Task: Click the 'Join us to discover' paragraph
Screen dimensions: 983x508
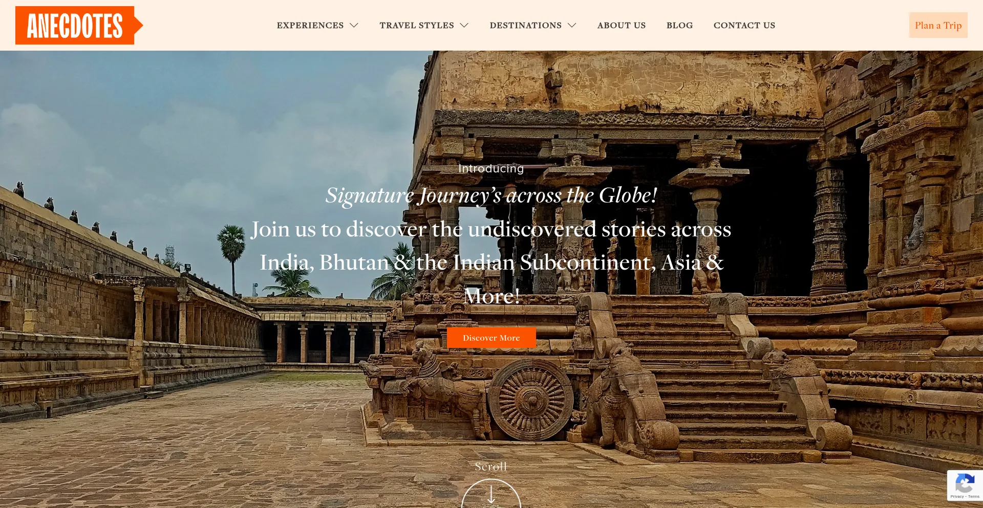Action: click(491, 262)
